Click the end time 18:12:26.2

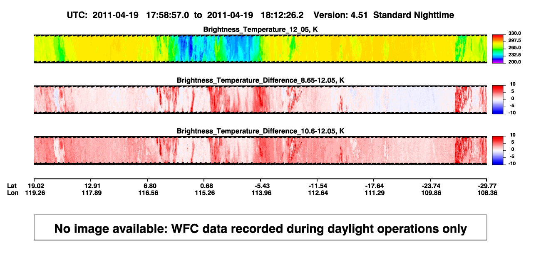(x=282, y=15)
